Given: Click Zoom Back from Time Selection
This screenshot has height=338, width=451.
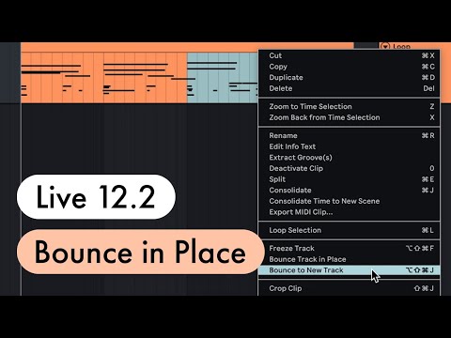Looking at the screenshot, I should (x=349, y=117).
